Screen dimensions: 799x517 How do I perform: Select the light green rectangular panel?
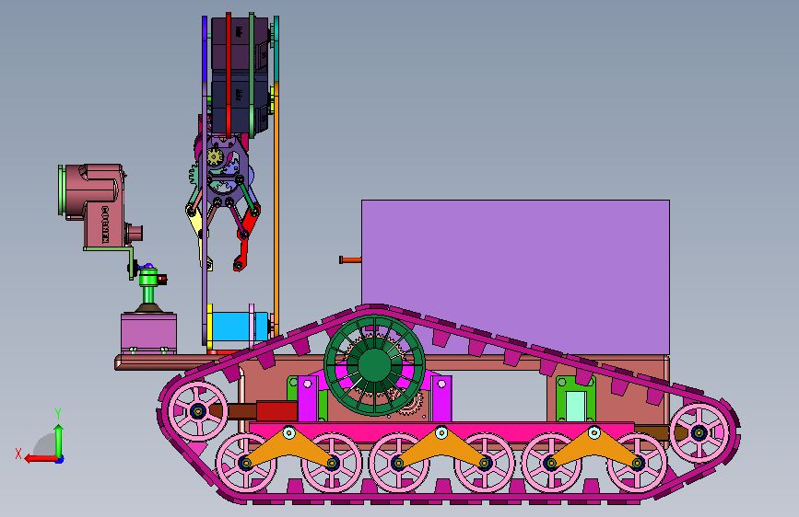(576, 406)
